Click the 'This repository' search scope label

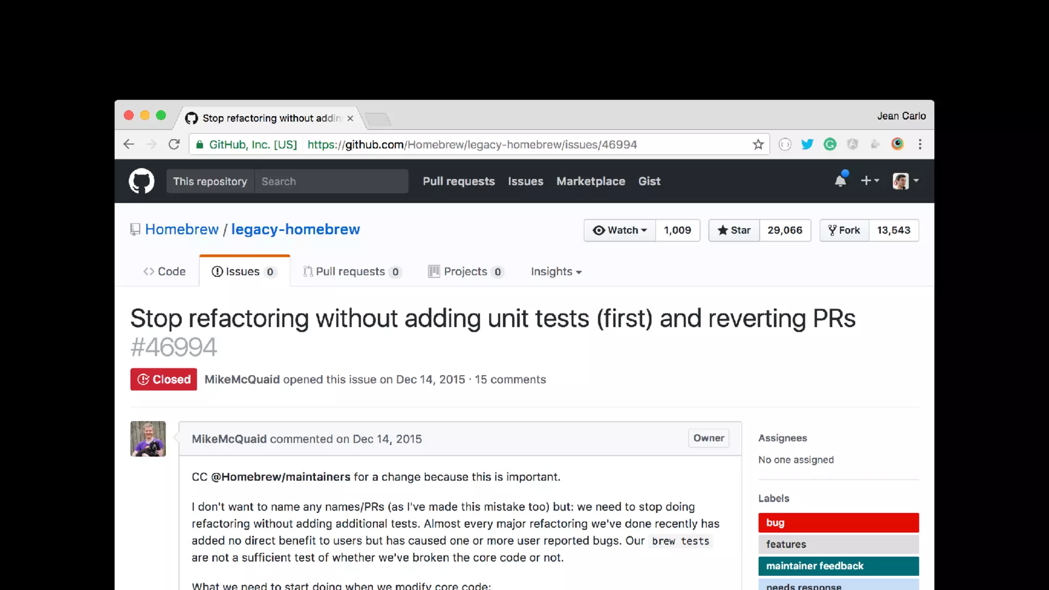[x=210, y=181]
